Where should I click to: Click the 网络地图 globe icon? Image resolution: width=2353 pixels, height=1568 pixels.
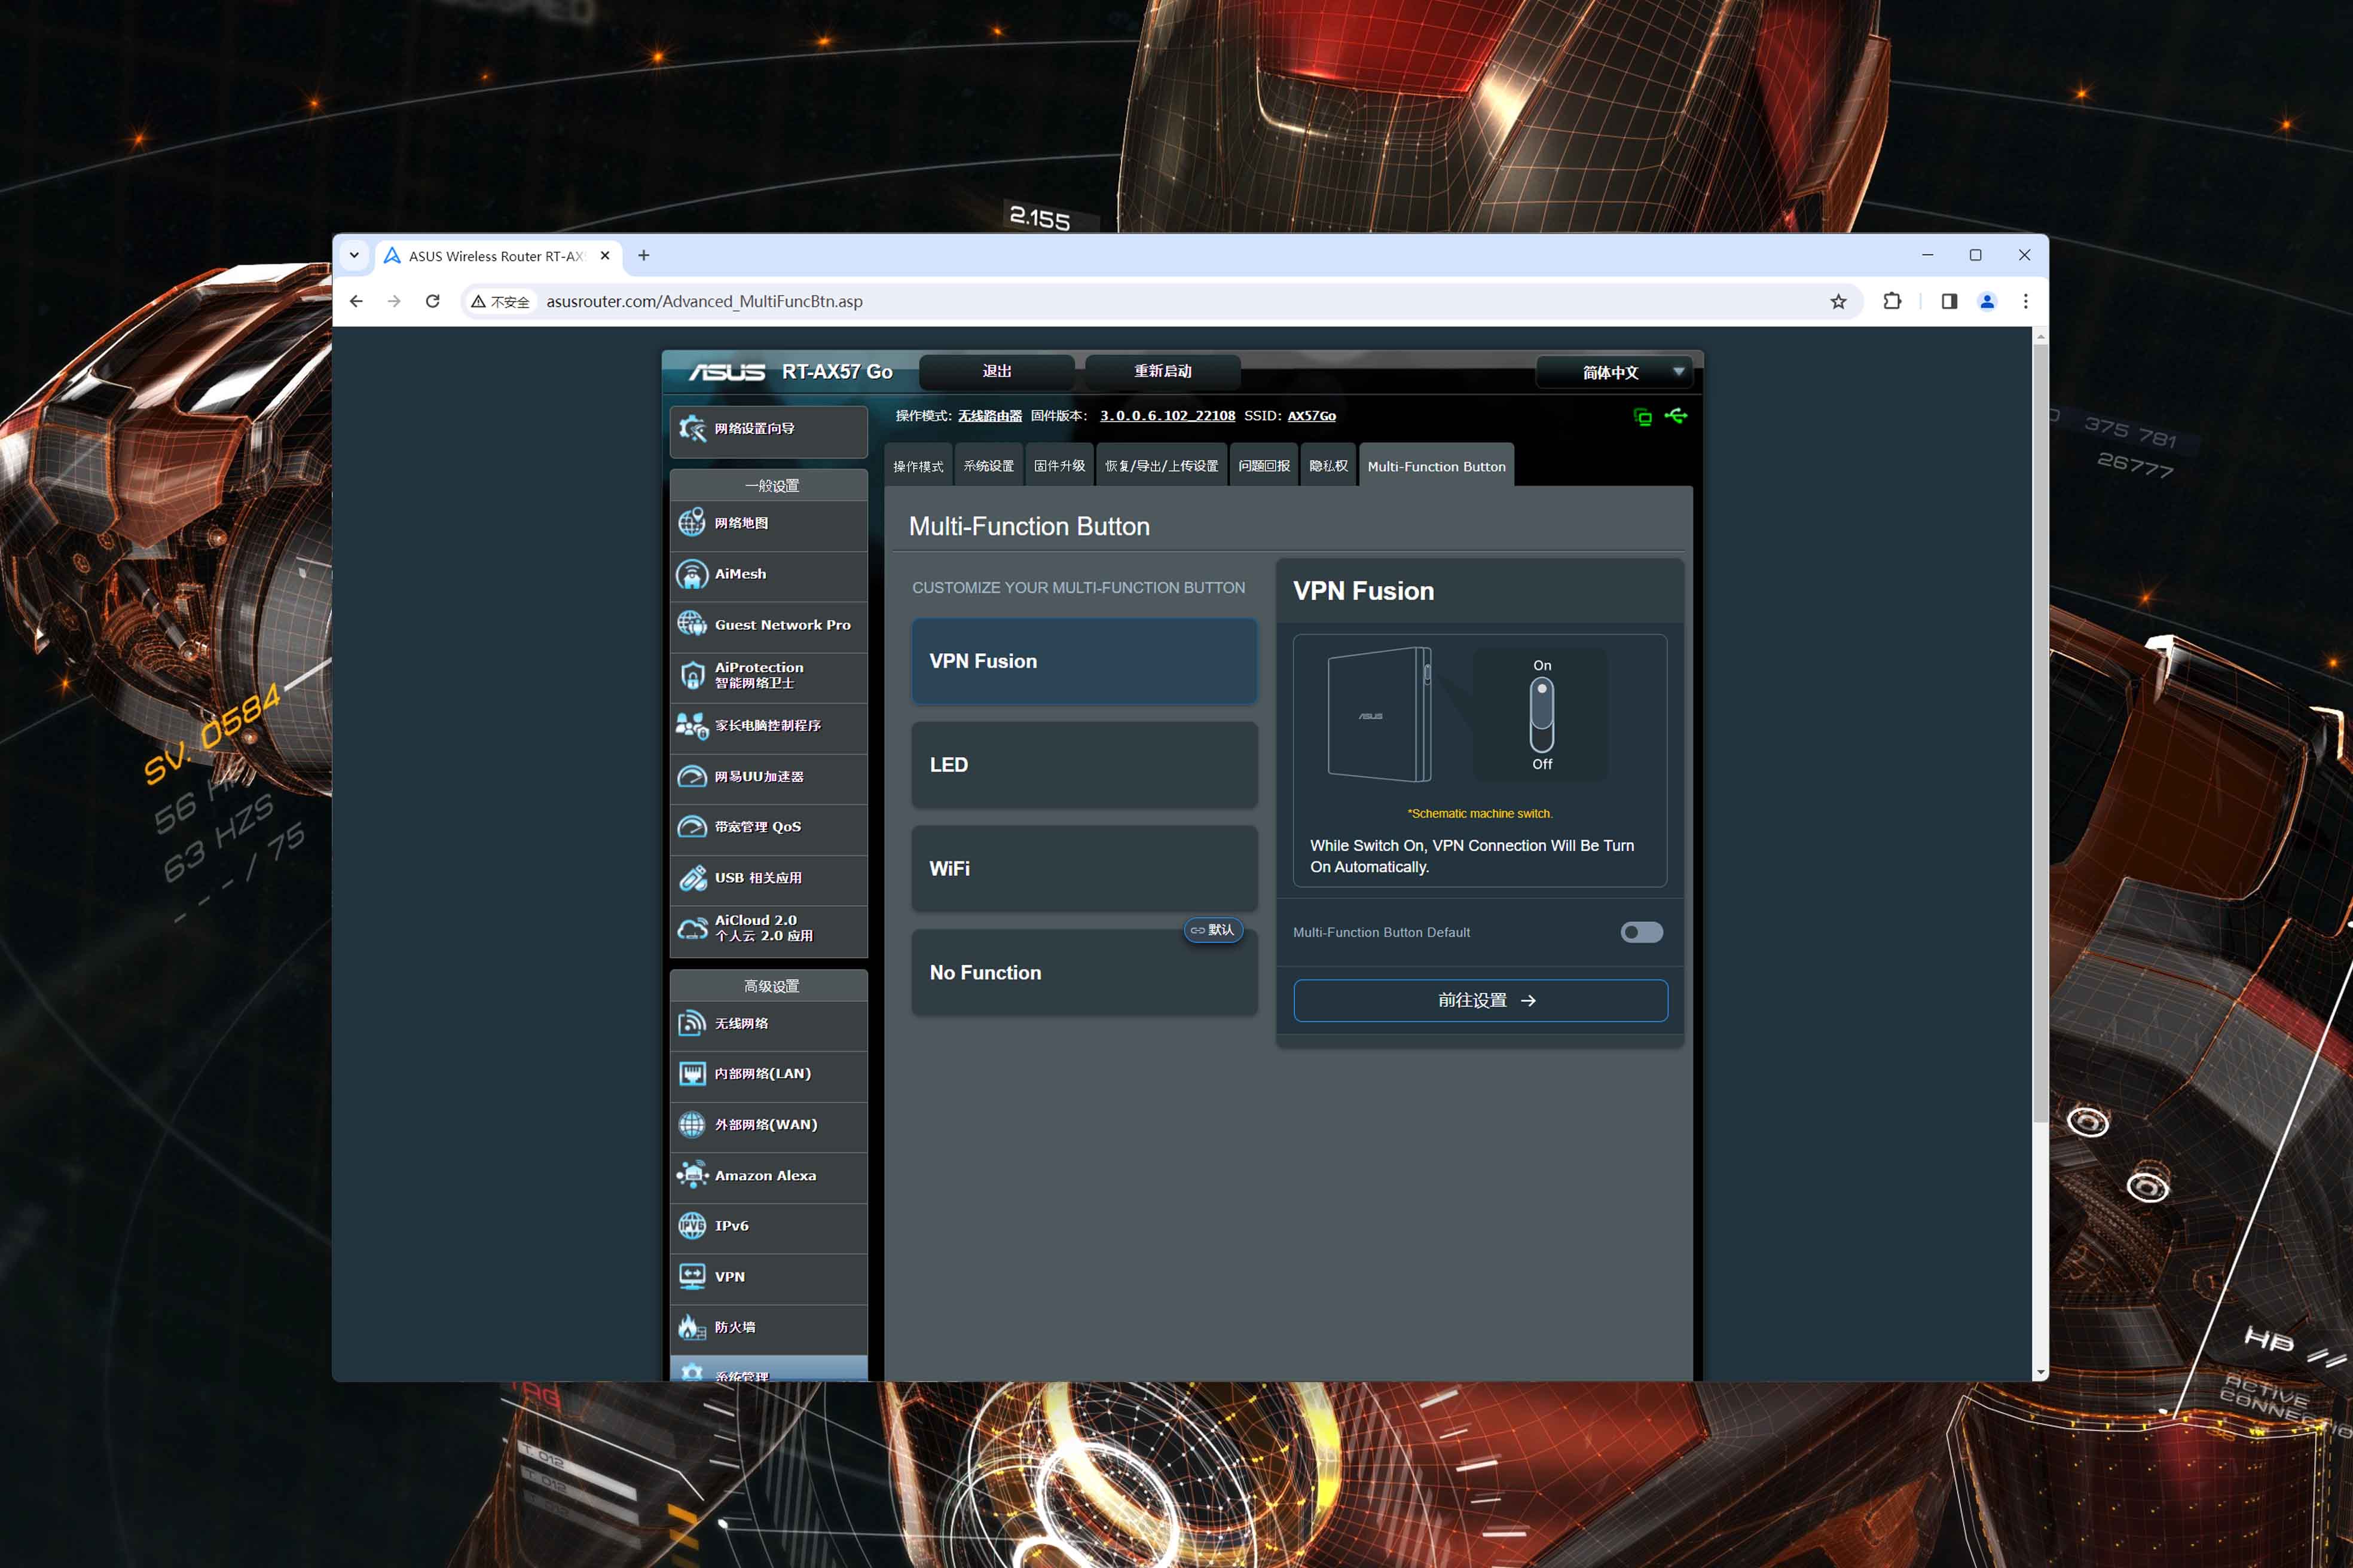point(691,523)
